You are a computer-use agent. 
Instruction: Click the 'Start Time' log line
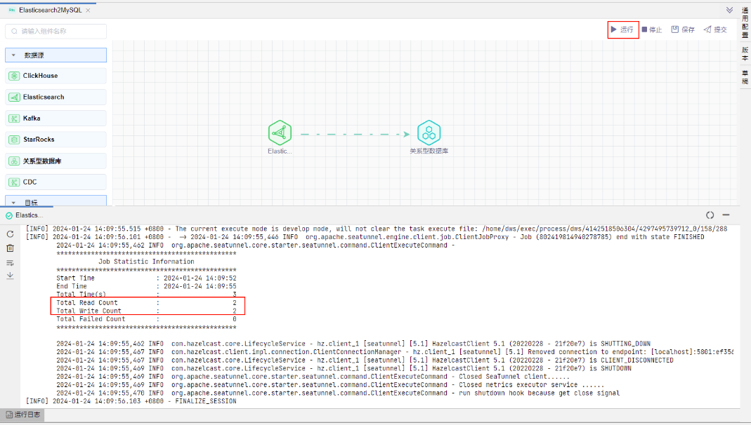(x=146, y=278)
